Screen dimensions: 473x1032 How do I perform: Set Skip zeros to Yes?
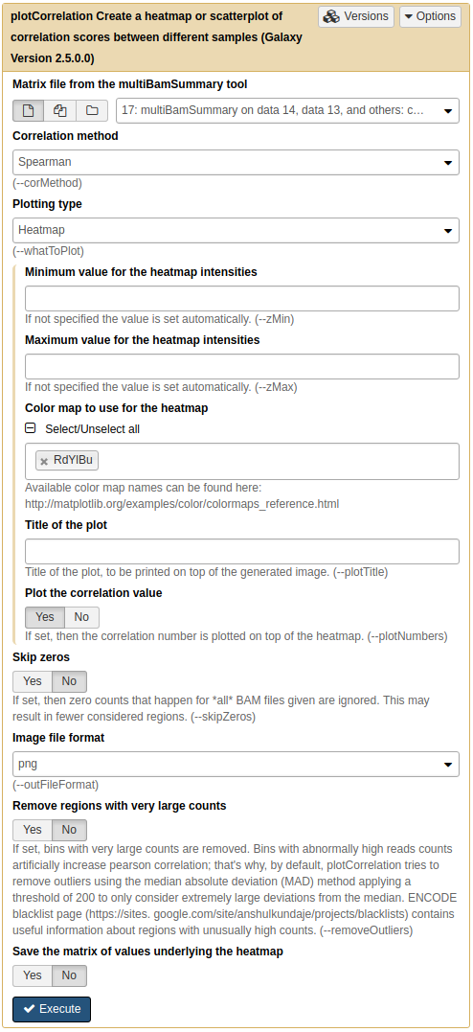click(33, 681)
